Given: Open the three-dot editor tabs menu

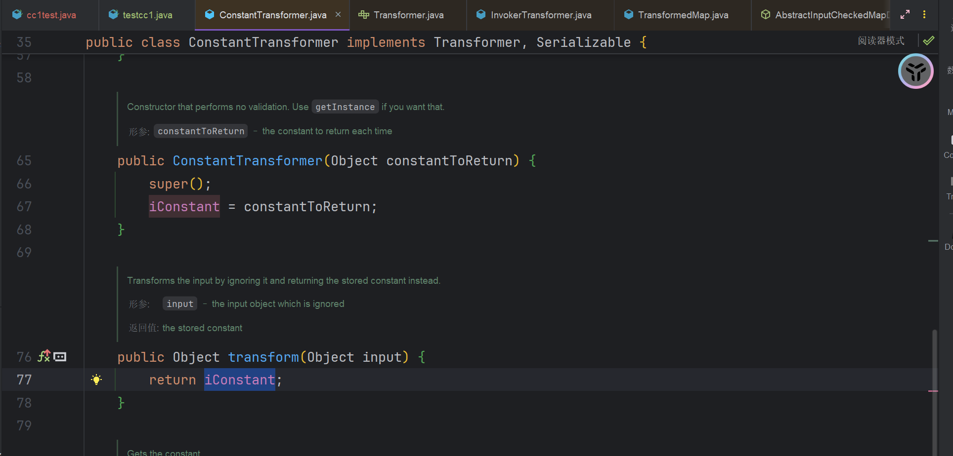Looking at the screenshot, I should (x=924, y=15).
